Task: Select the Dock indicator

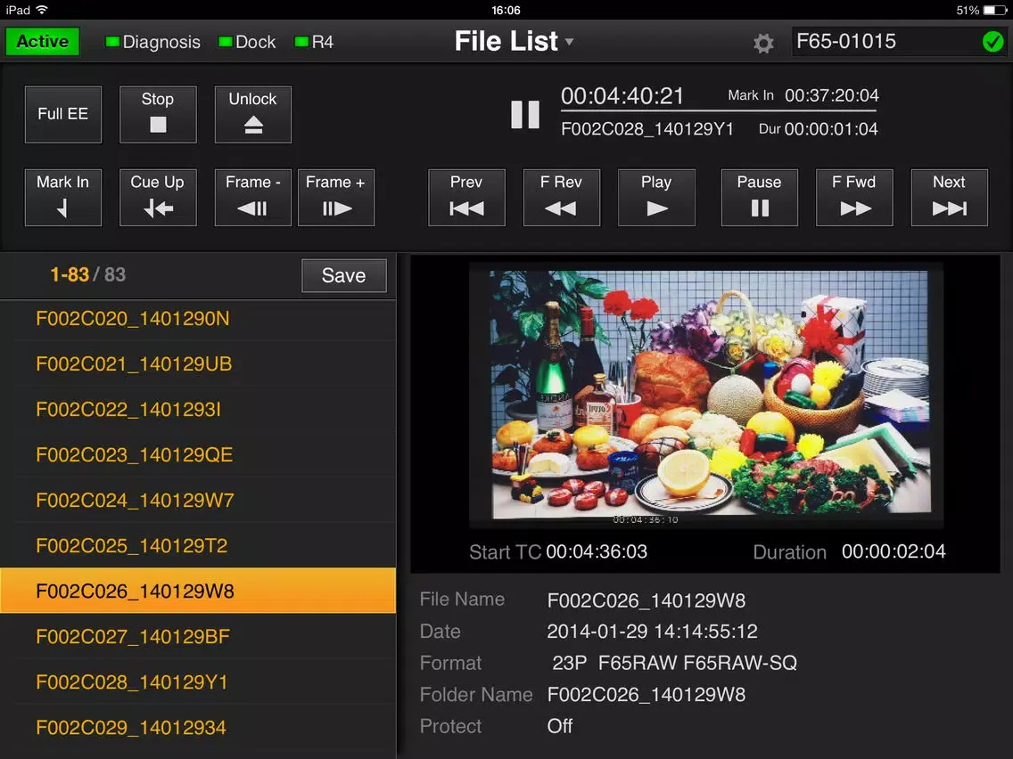Action: pos(247,42)
